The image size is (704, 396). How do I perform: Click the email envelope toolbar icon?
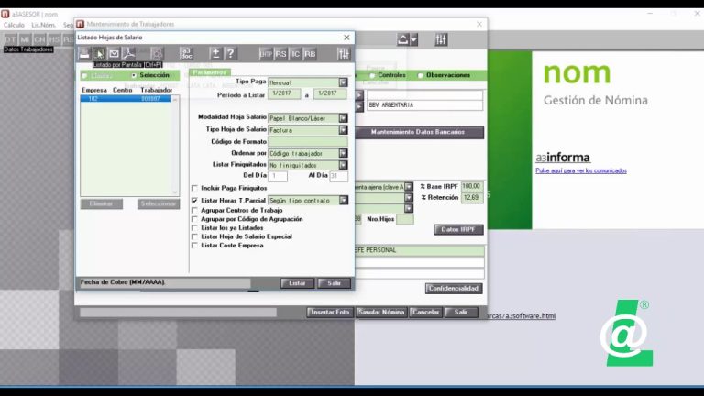115,53
